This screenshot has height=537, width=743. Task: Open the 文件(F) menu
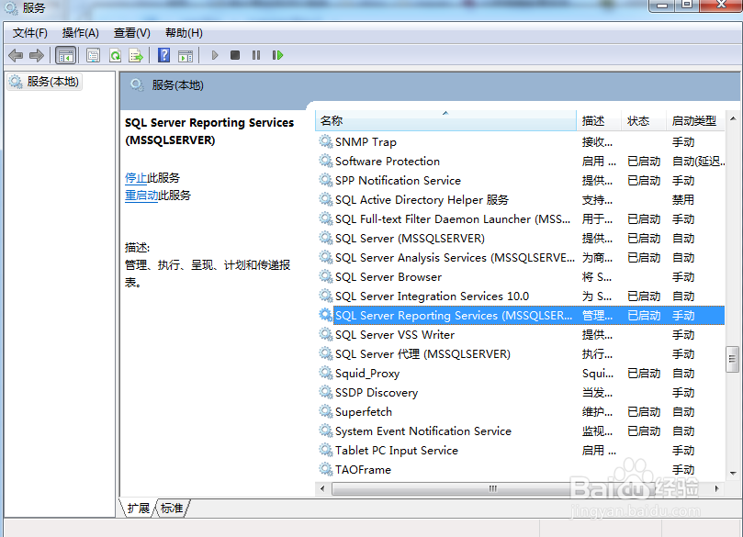[30, 33]
